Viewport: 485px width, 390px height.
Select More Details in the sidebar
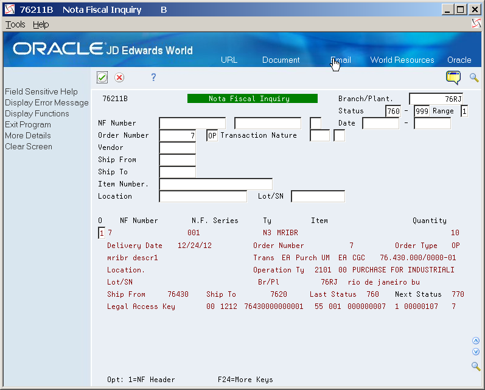point(28,136)
